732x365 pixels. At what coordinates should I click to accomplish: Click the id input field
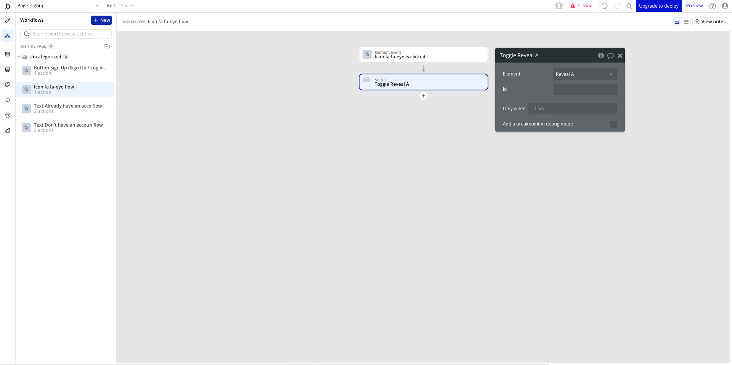584,89
